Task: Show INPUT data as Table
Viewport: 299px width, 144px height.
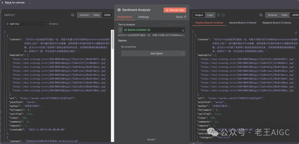Action: coord(96,15)
